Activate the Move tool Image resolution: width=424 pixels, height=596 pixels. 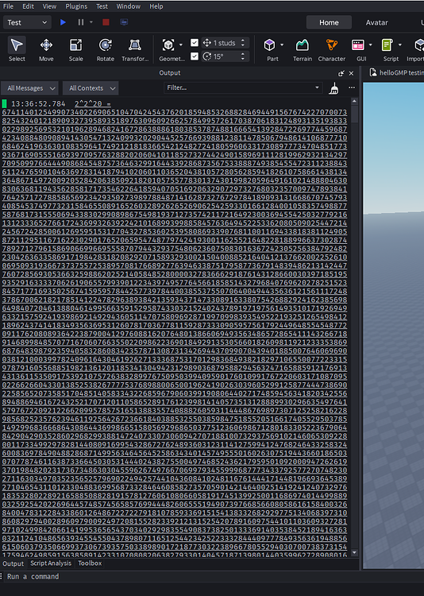tap(46, 49)
